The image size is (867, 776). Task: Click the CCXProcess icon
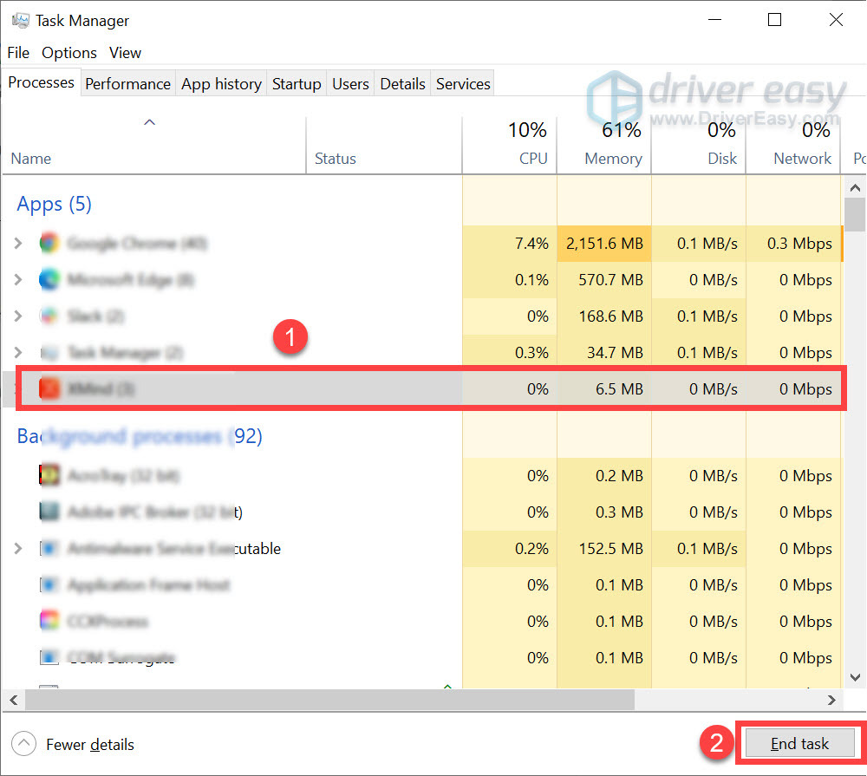click(x=49, y=622)
